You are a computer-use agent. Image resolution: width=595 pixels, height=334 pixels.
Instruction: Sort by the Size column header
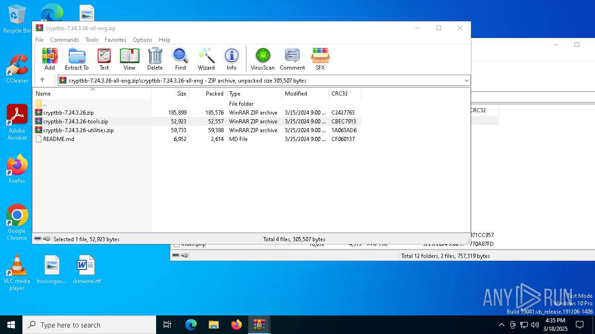point(171,94)
